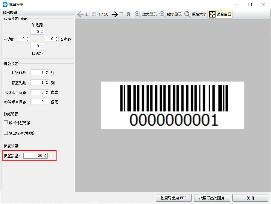Image resolution: width=271 pixels, height=204 pixels.
Task: Choose 原始大小 to show original size
Action: pyautogui.click(x=199, y=14)
